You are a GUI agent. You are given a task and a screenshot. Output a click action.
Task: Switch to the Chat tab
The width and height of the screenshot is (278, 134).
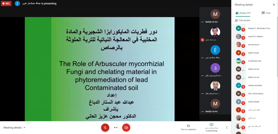pos(266,13)
